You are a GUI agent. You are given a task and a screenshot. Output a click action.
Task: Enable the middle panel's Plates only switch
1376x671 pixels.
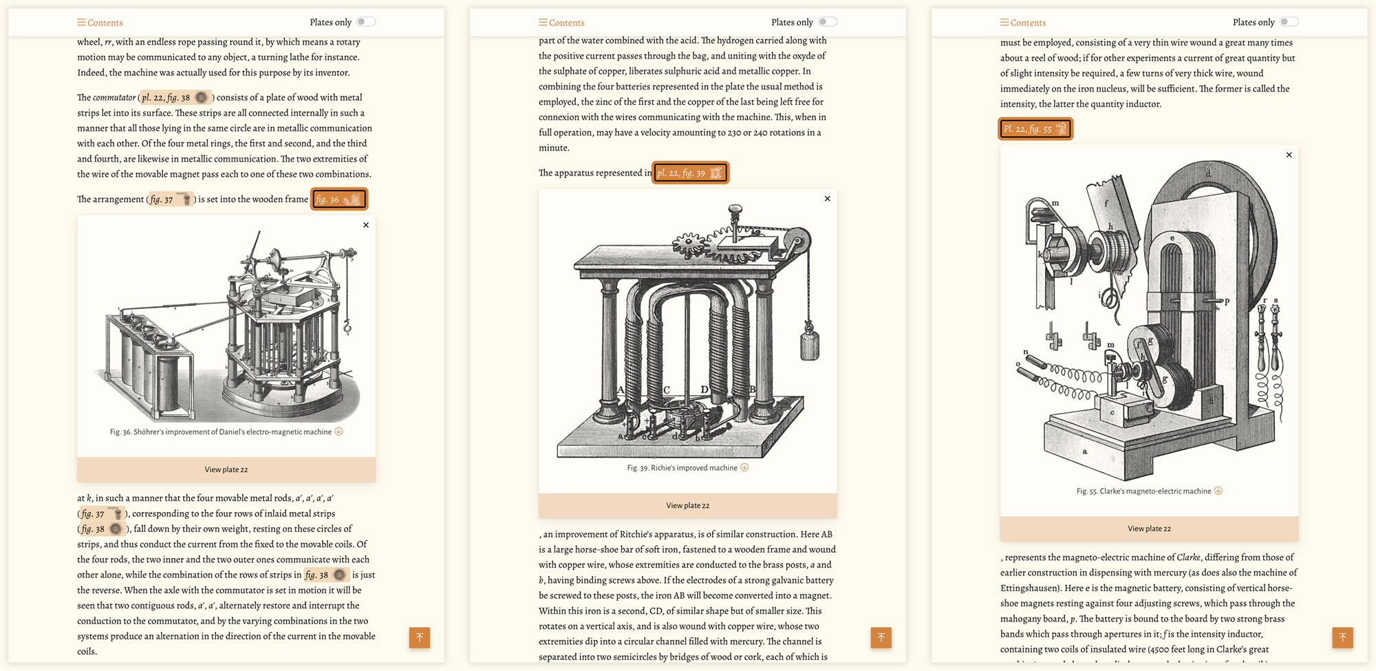(827, 22)
